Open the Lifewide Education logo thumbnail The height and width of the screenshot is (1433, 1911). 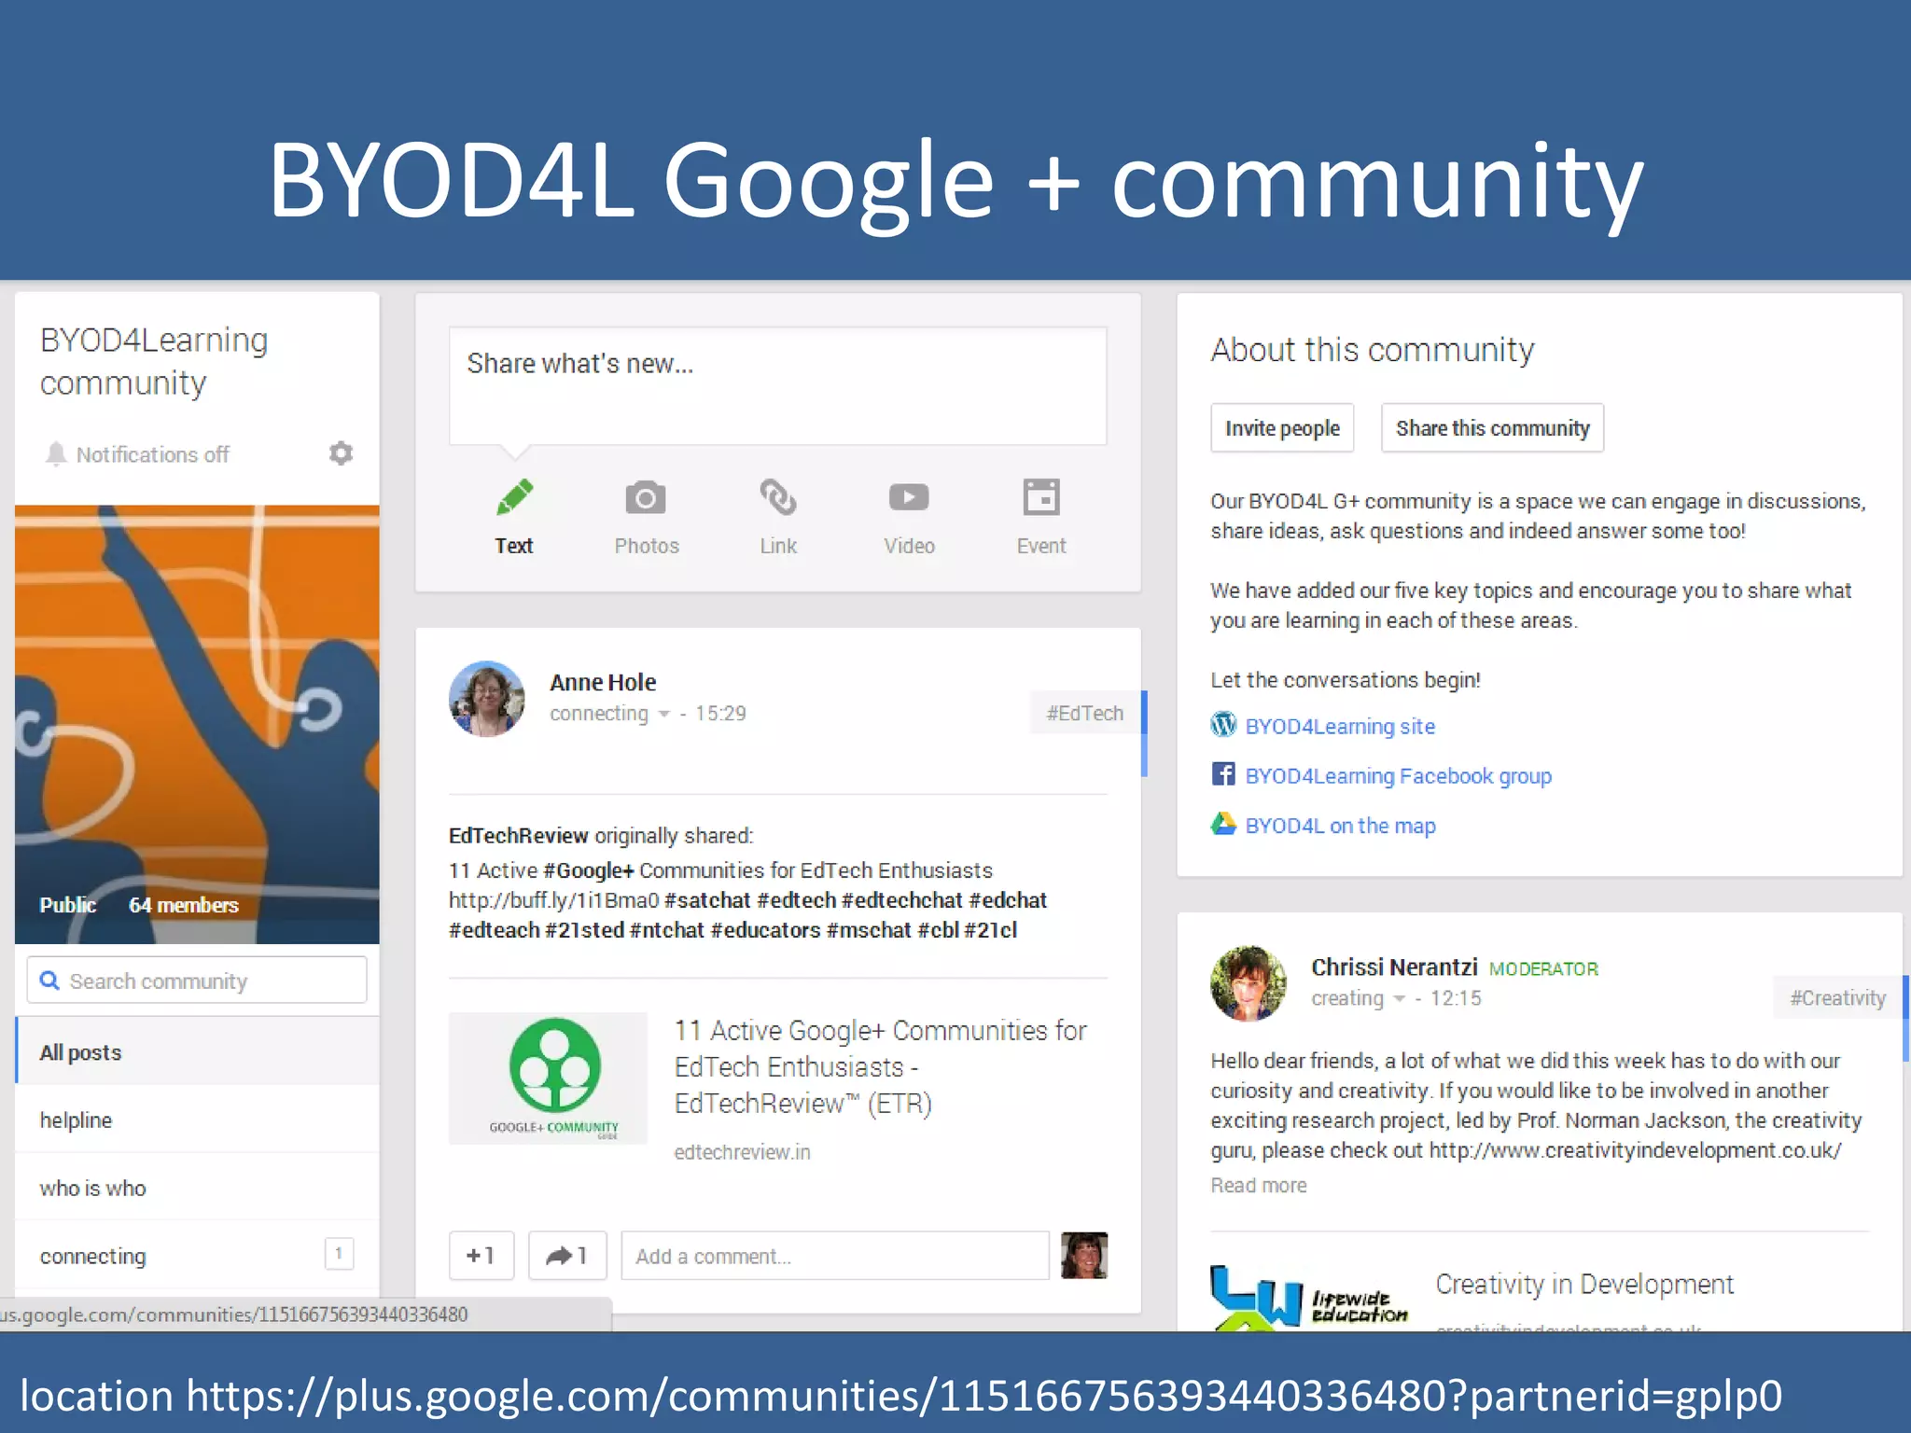point(1310,1298)
